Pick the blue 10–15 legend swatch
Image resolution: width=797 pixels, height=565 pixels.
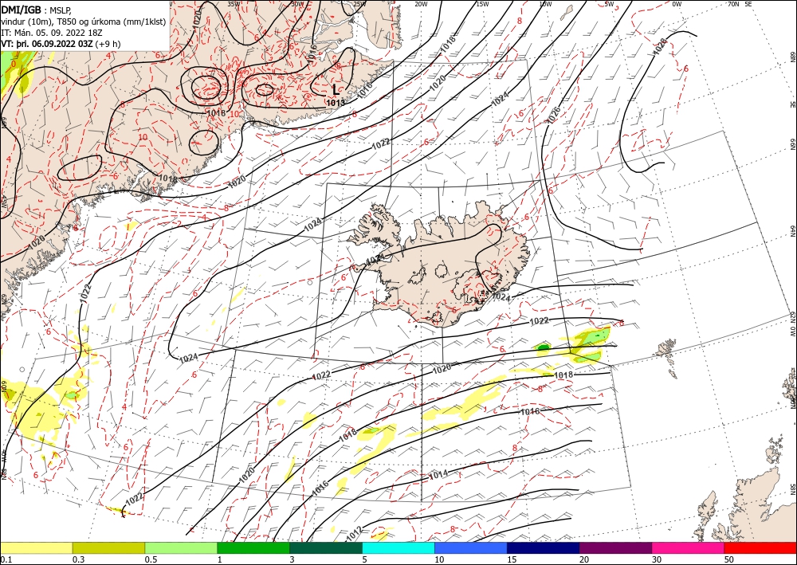coord(471,547)
